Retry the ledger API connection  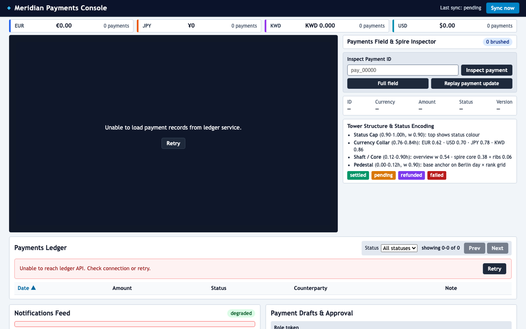494,269
